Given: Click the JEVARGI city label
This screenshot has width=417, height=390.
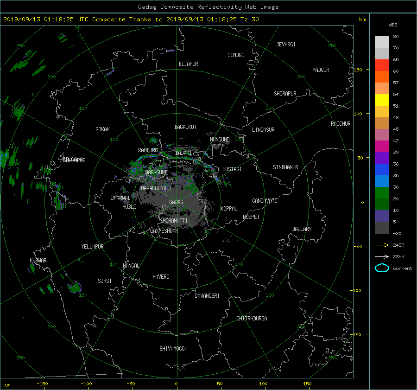Looking at the screenshot, I should coord(286,45).
